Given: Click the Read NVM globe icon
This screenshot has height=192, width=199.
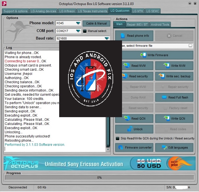Looking at the screenshot, I should tap(126, 65).
